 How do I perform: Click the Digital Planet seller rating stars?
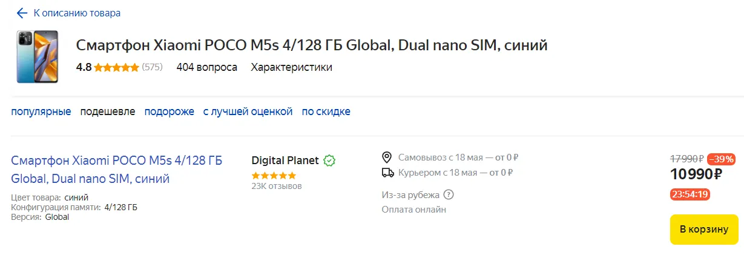pyautogui.click(x=274, y=175)
